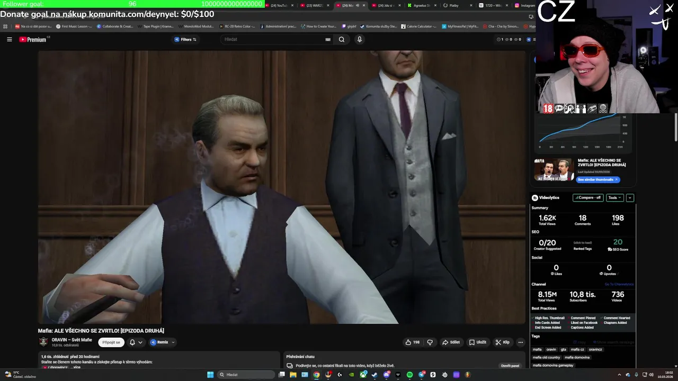Open more actions three-dot menu
678x381 pixels.
click(x=521, y=342)
